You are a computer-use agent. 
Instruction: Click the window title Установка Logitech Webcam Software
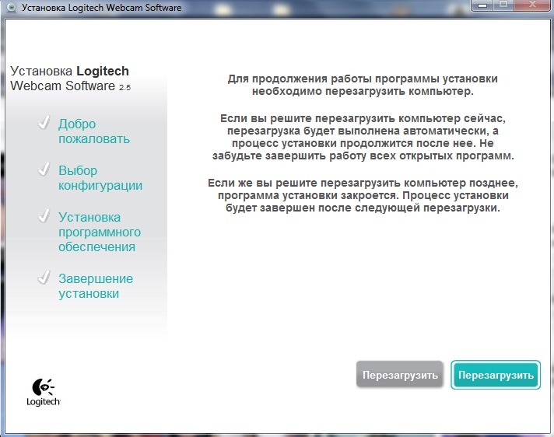102,8
